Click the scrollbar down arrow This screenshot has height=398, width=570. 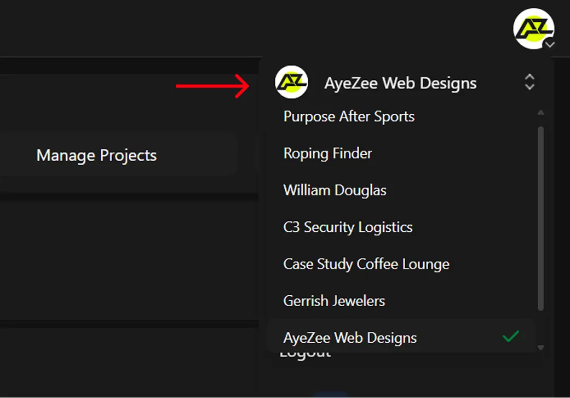(x=541, y=347)
